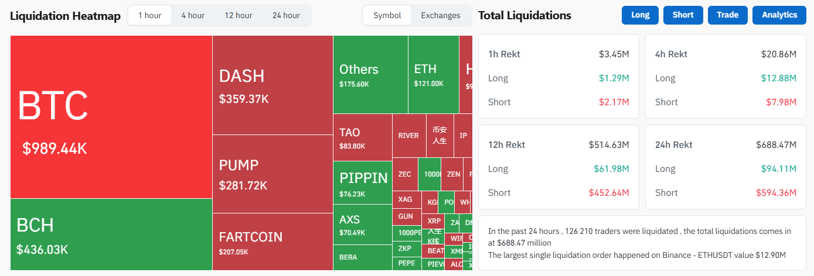
Task: Toggle heatmap view to Exchanges
Action: point(441,15)
